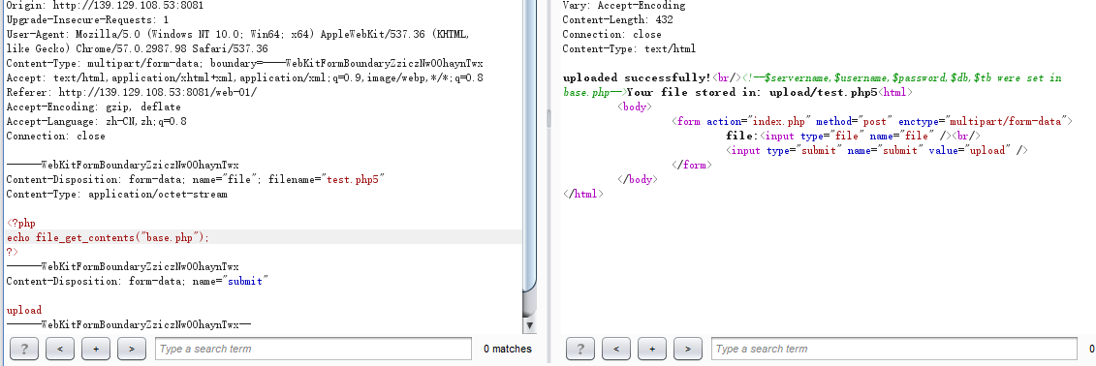
Task: Click the Upgrade-Insecure-Requests header line
Action: pyautogui.click(x=87, y=19)
